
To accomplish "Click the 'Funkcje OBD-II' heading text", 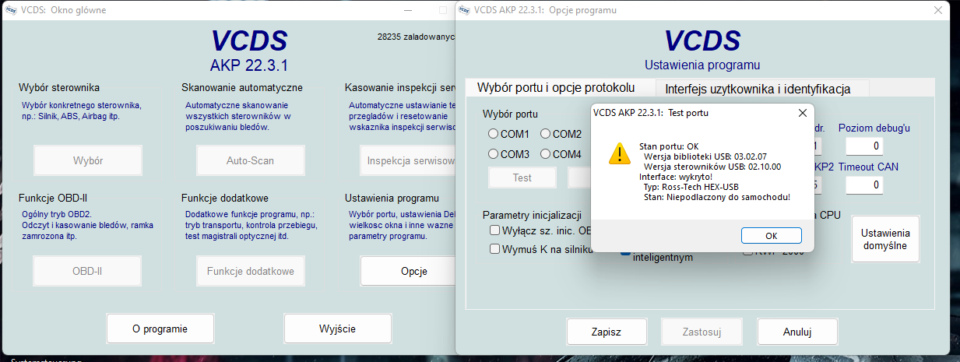I will [x=54, y=198].
